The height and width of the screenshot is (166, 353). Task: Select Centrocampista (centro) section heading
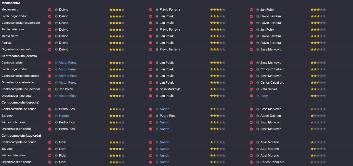[x=19, y=56]
